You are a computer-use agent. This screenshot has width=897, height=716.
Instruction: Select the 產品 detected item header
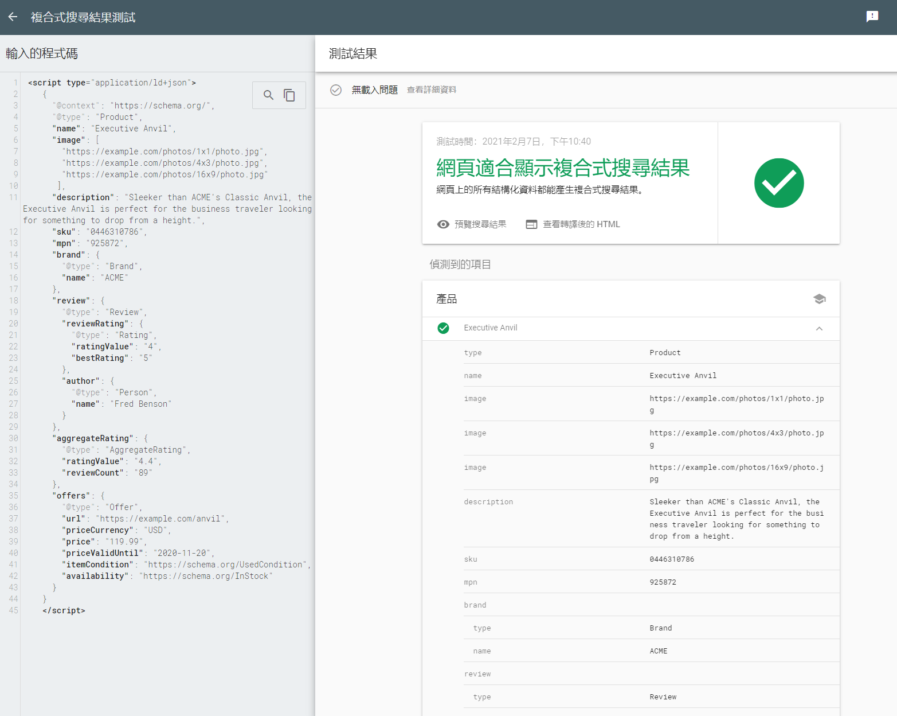click(x=446, y=299)
